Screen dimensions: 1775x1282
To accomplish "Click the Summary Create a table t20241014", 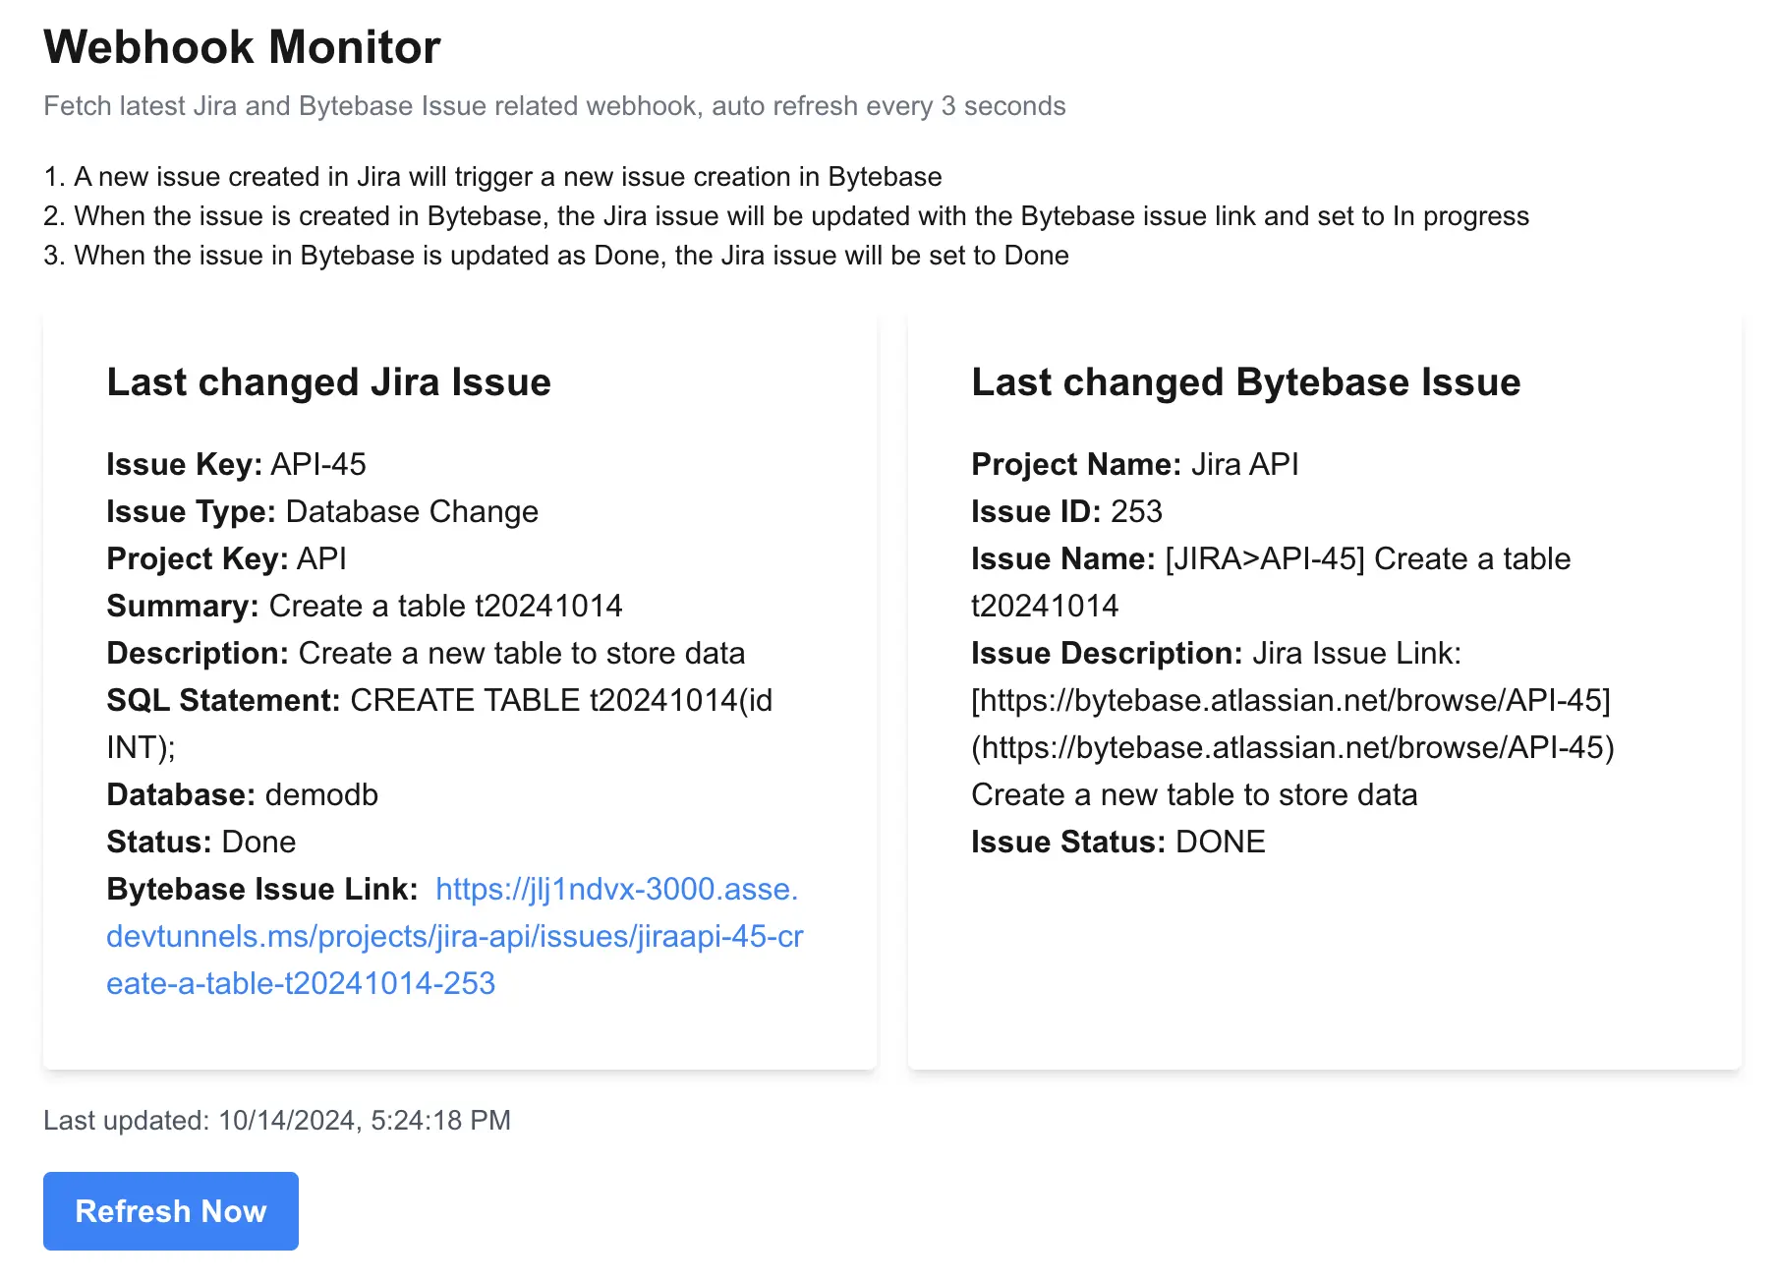I will pyautogui.click(x=365, y=606).
